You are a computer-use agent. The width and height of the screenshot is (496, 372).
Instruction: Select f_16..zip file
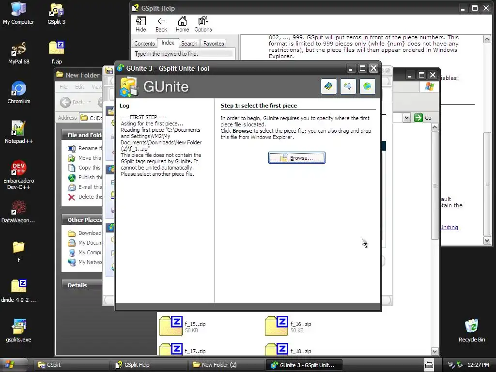click(x=289, y=326)
